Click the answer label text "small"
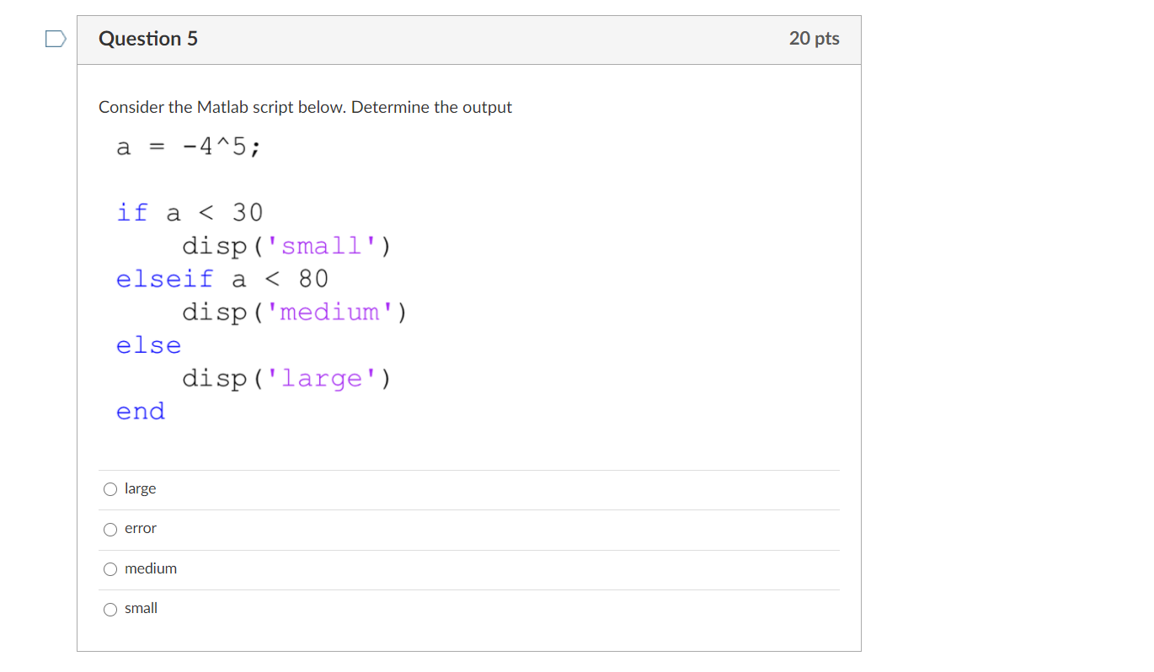1154x672 pixels. tap(142, 608)
